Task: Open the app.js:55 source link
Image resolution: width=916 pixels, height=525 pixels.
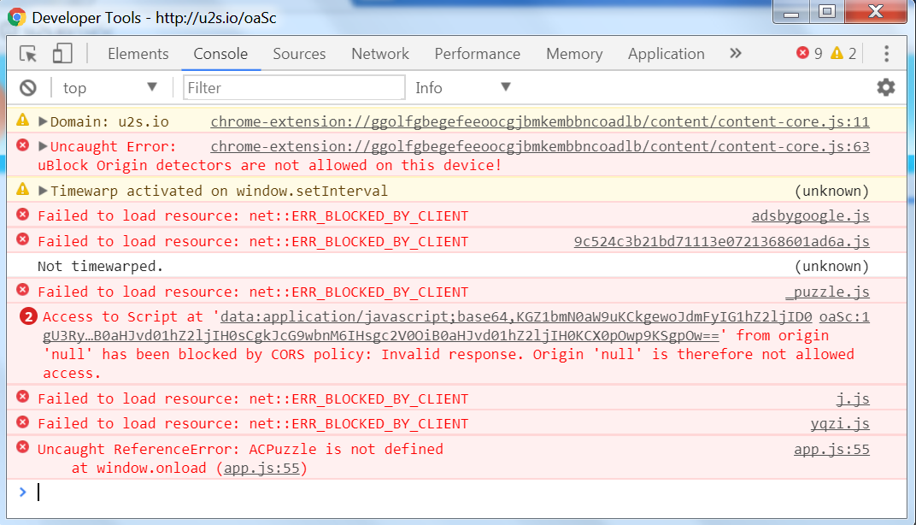Action: pyautogui.click(x=831, y=449)
